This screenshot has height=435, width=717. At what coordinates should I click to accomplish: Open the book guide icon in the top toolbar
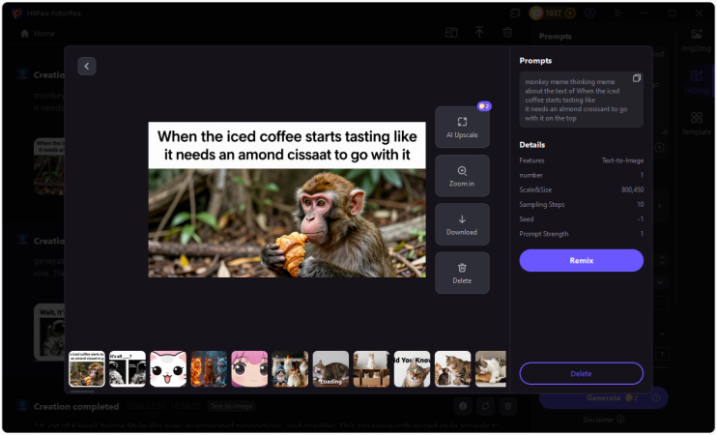click(451, 33)
